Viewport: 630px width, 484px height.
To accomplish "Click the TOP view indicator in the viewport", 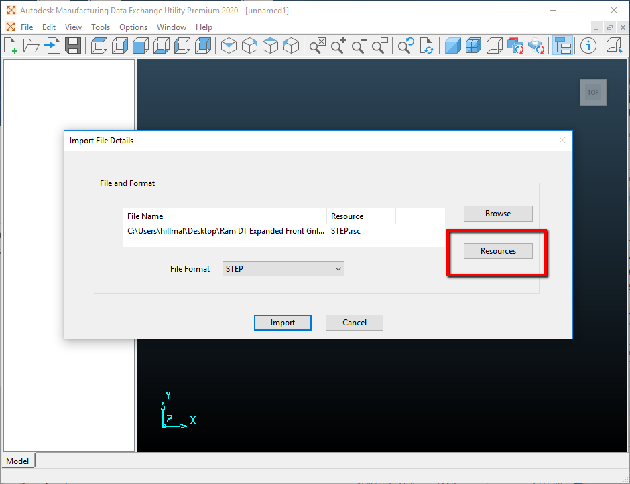I will coord(592,92).
